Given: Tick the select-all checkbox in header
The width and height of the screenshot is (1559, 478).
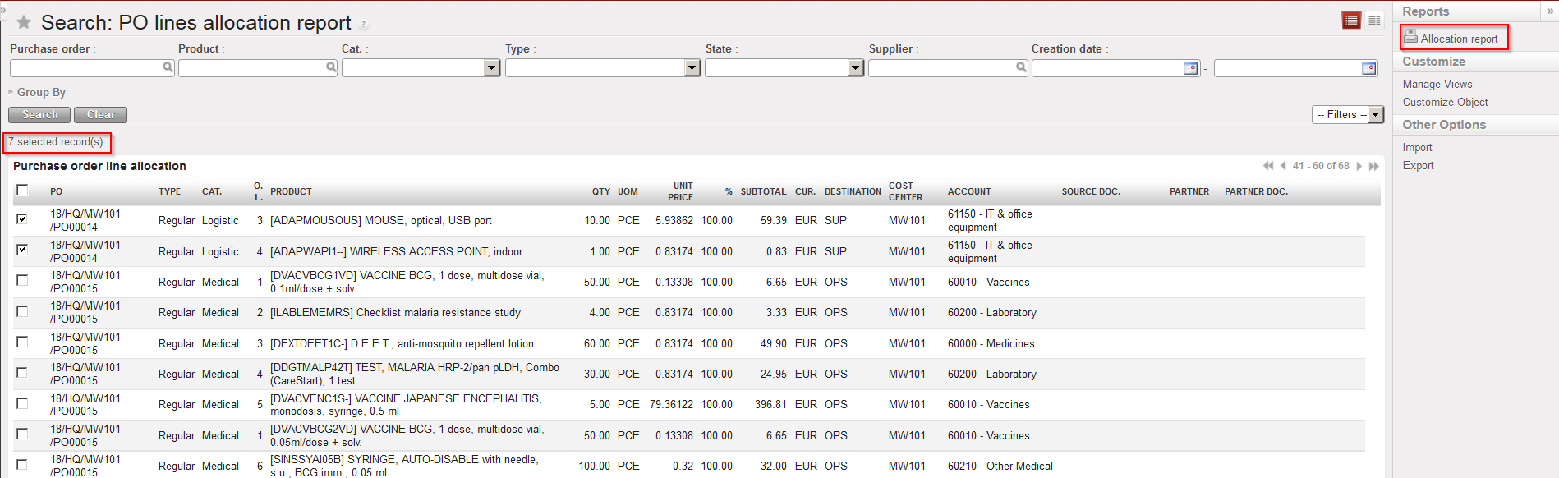Looking at the screenshot, I should click(x=22, y=191).
